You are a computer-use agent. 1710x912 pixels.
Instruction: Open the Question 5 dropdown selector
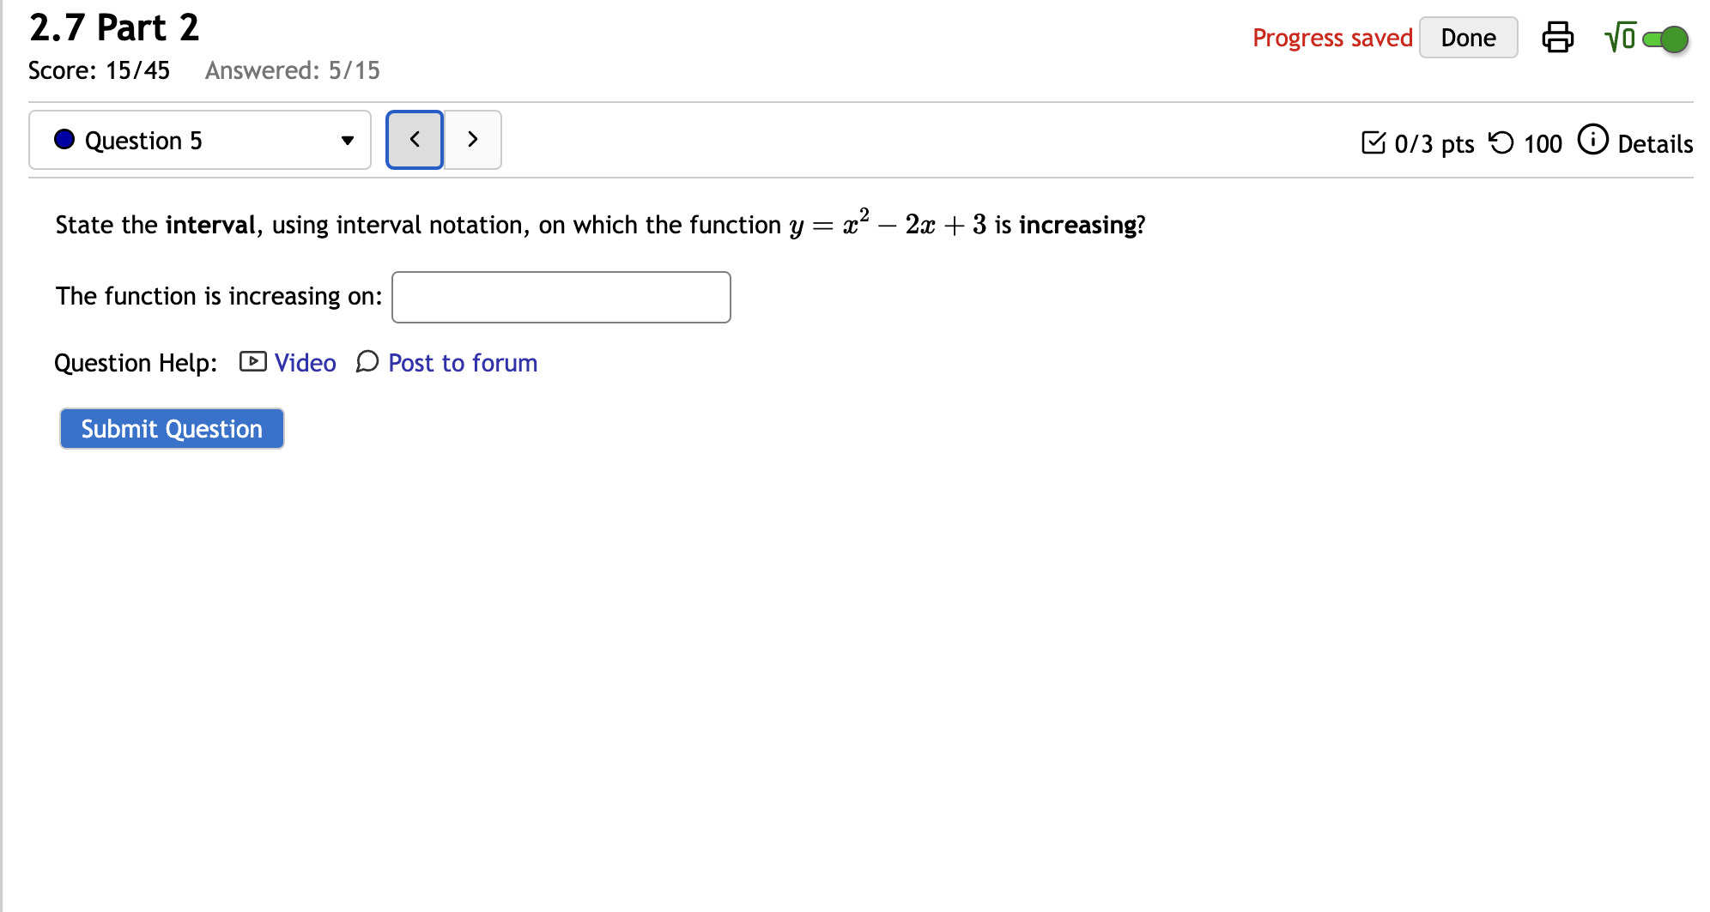pos(199,139)
